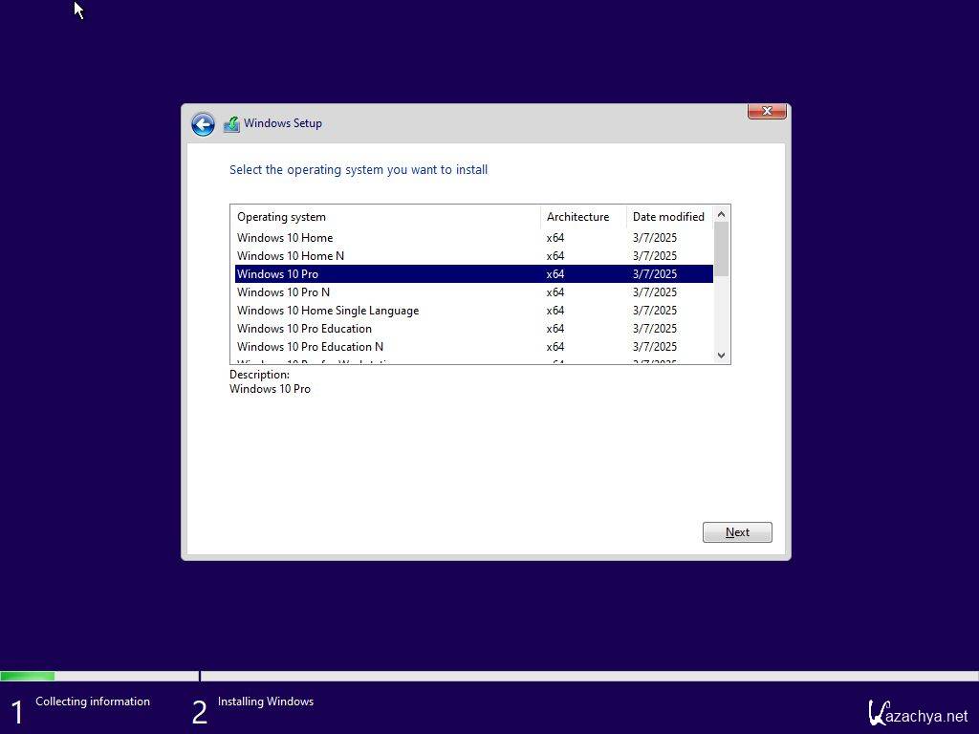This screenshot has width=979, height=734.
Task: Select Windows 10 Home N edition
Action: click(x=291, y=256)
